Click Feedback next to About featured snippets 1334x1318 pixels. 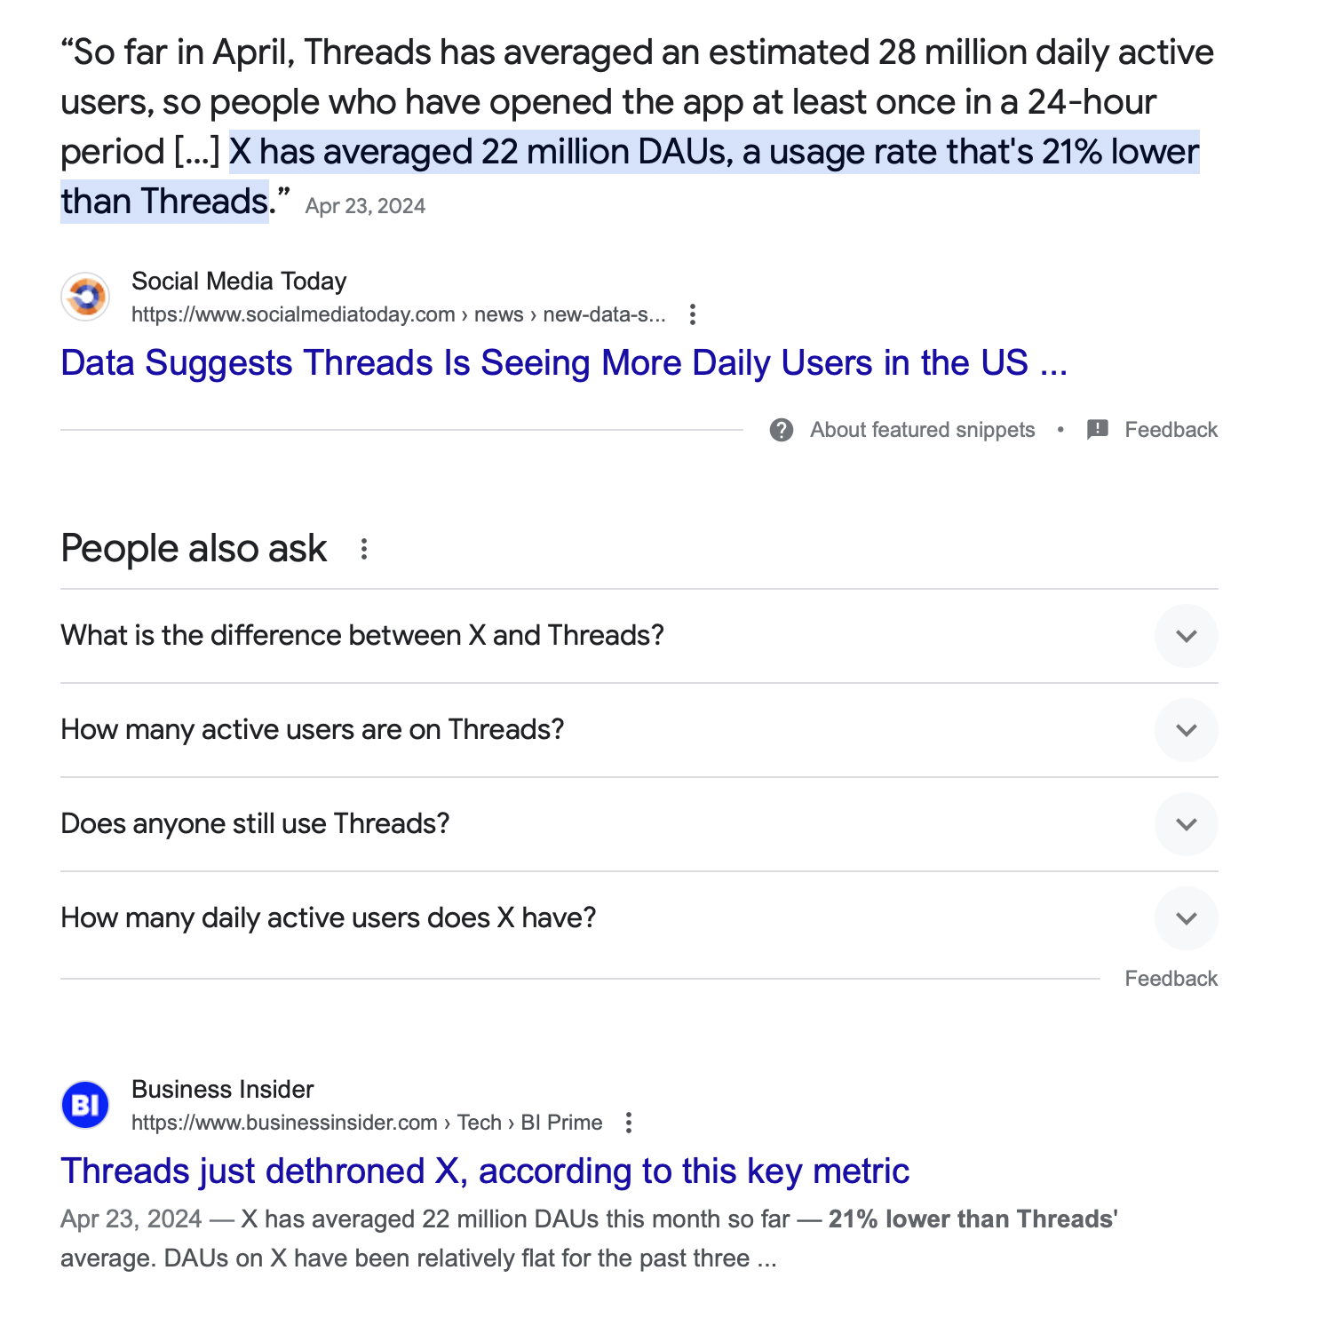(x=1171, y=430)
